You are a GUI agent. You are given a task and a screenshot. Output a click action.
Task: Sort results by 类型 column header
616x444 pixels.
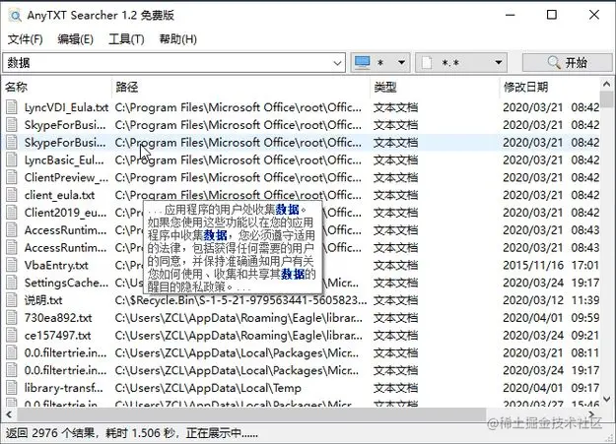(435, 87)
